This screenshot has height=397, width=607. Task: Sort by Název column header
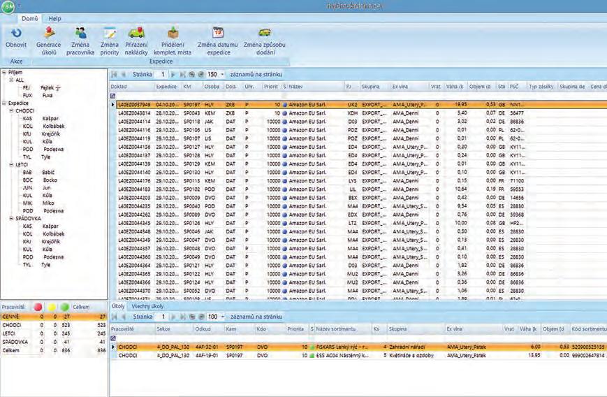[316, 87]
